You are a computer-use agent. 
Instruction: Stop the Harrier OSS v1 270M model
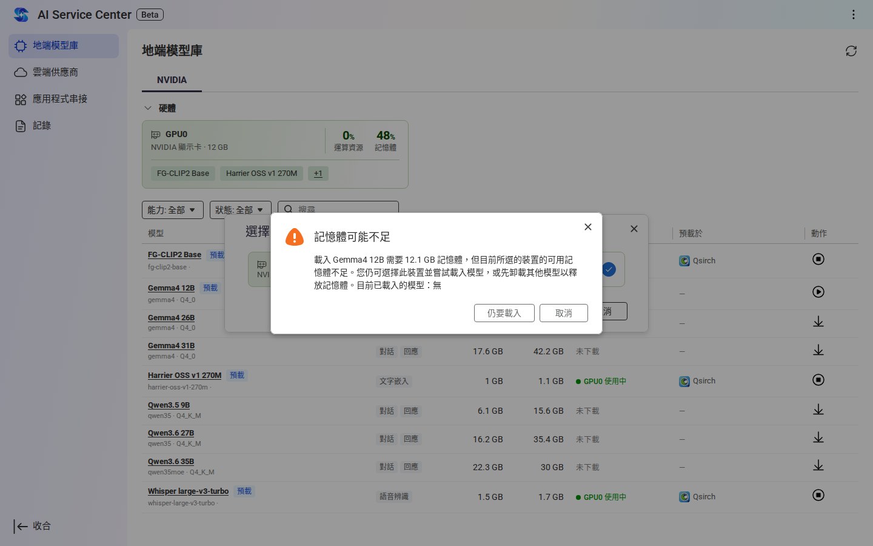click(x=818, y=380)
